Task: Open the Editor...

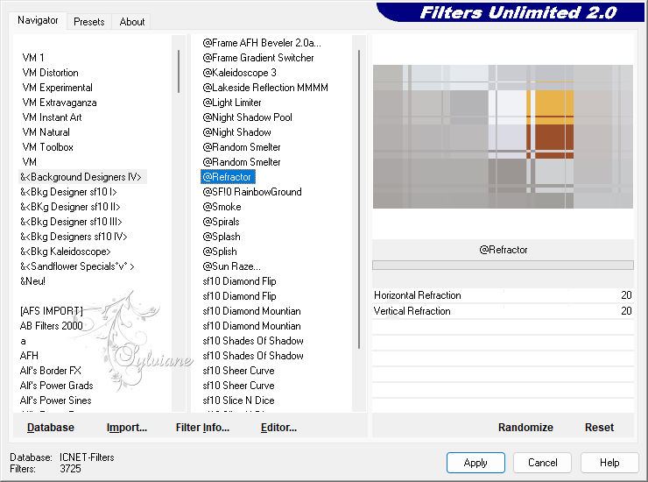Action: point(278,428)
